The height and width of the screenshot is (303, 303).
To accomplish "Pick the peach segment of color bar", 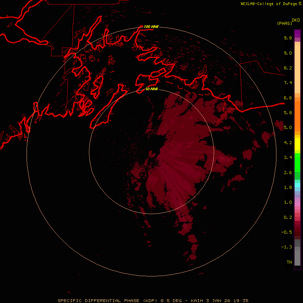I will pos(297,69).
